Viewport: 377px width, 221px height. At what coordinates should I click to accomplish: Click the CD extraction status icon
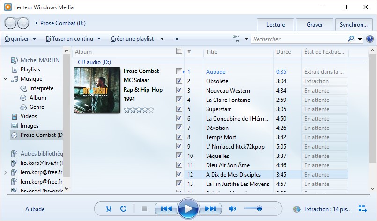pyautogui.click(x=297, y=209)
